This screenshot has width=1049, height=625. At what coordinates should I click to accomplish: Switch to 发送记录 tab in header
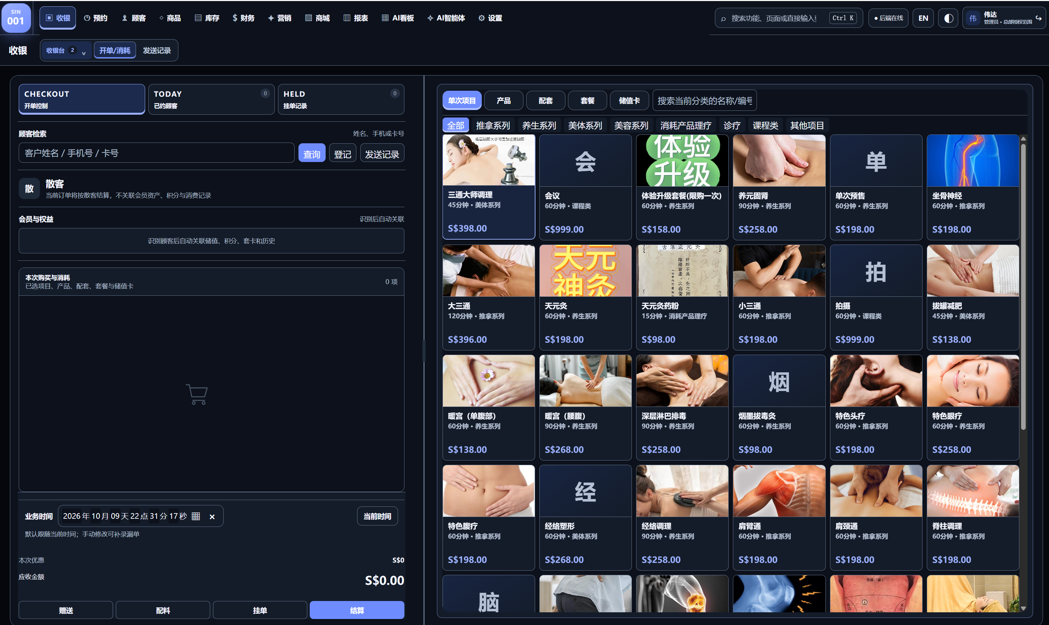tap(157, 50)
